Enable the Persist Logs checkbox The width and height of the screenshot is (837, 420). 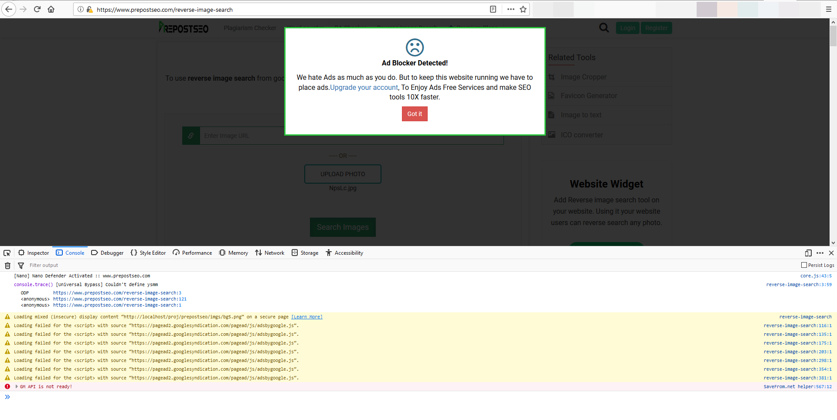pyautogui.click(x=803, y=265)
